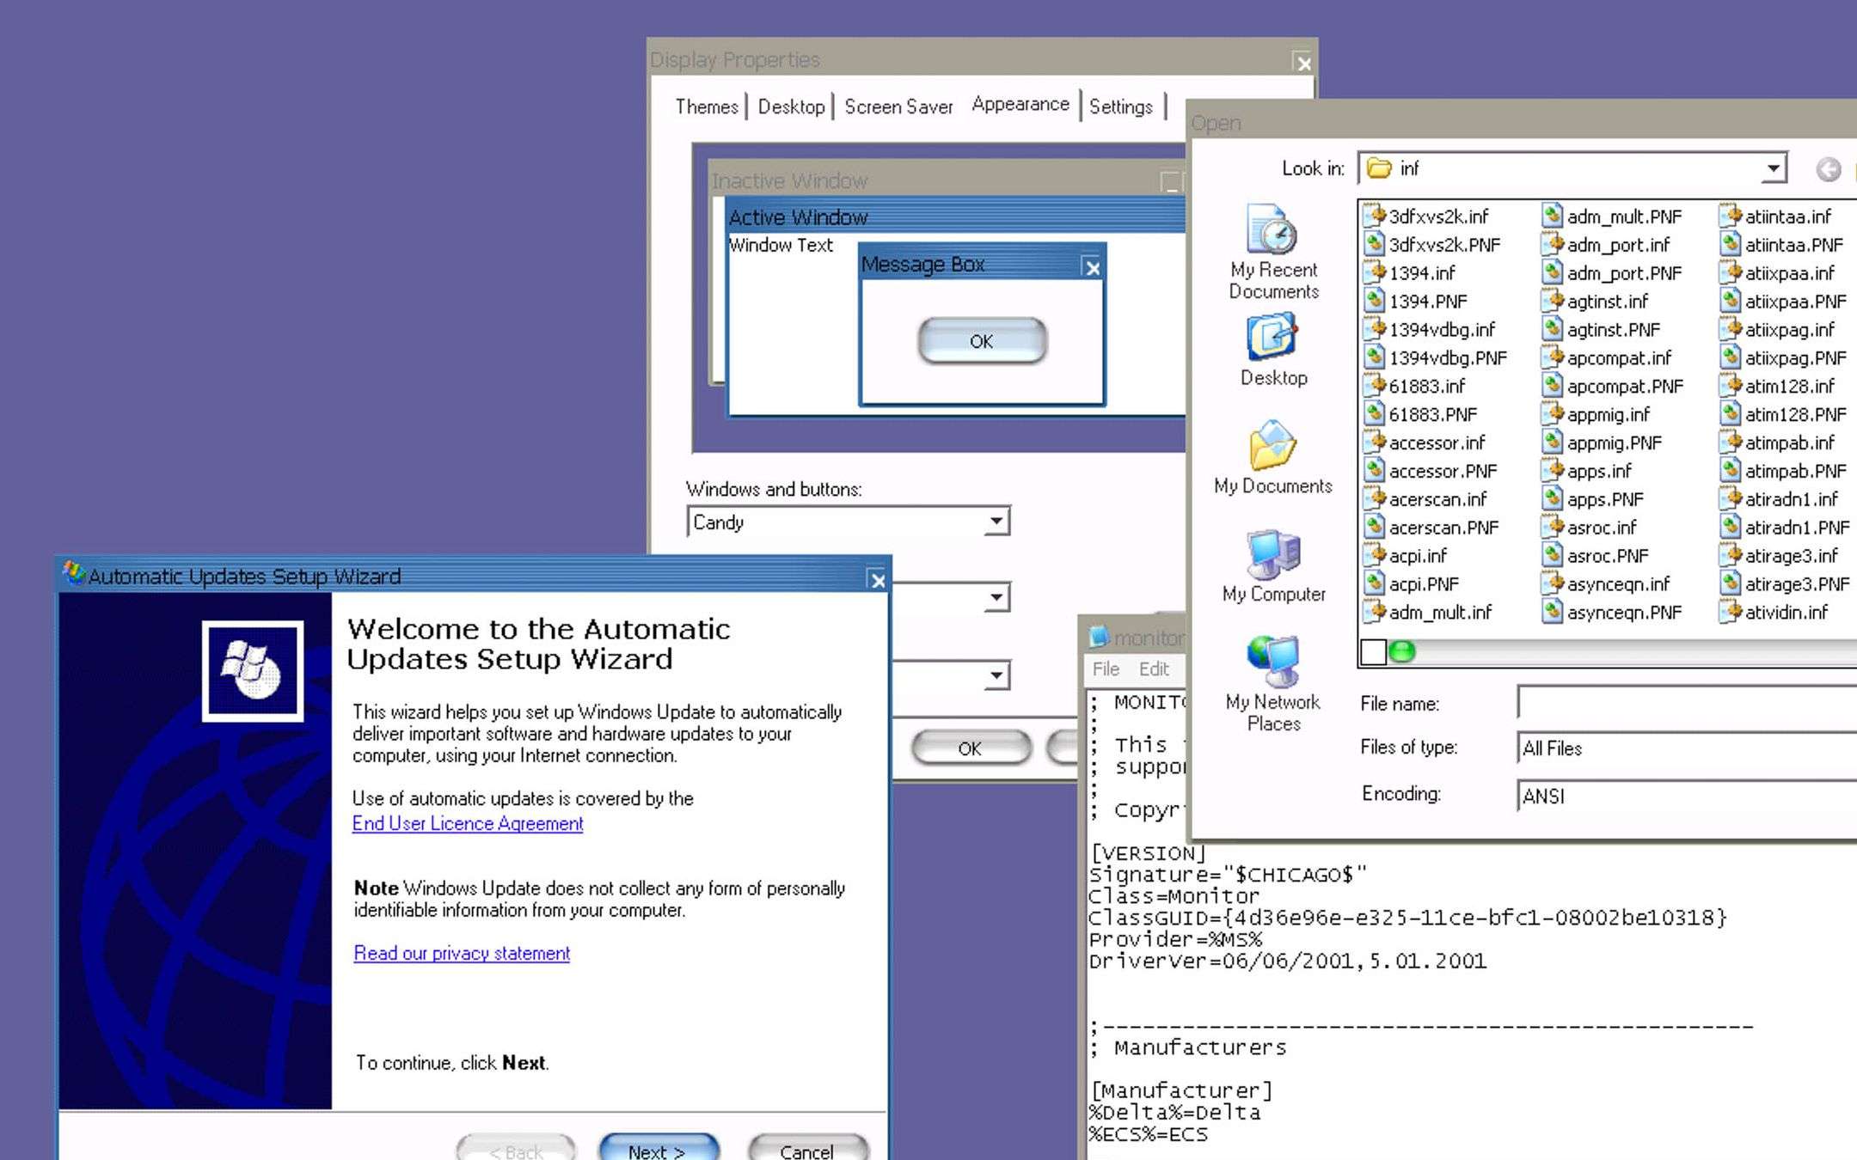The image size is (1857, 1160).
Task: Expand the Look in dropdown
Action: pyautogui.click(x=1773, y=168)
